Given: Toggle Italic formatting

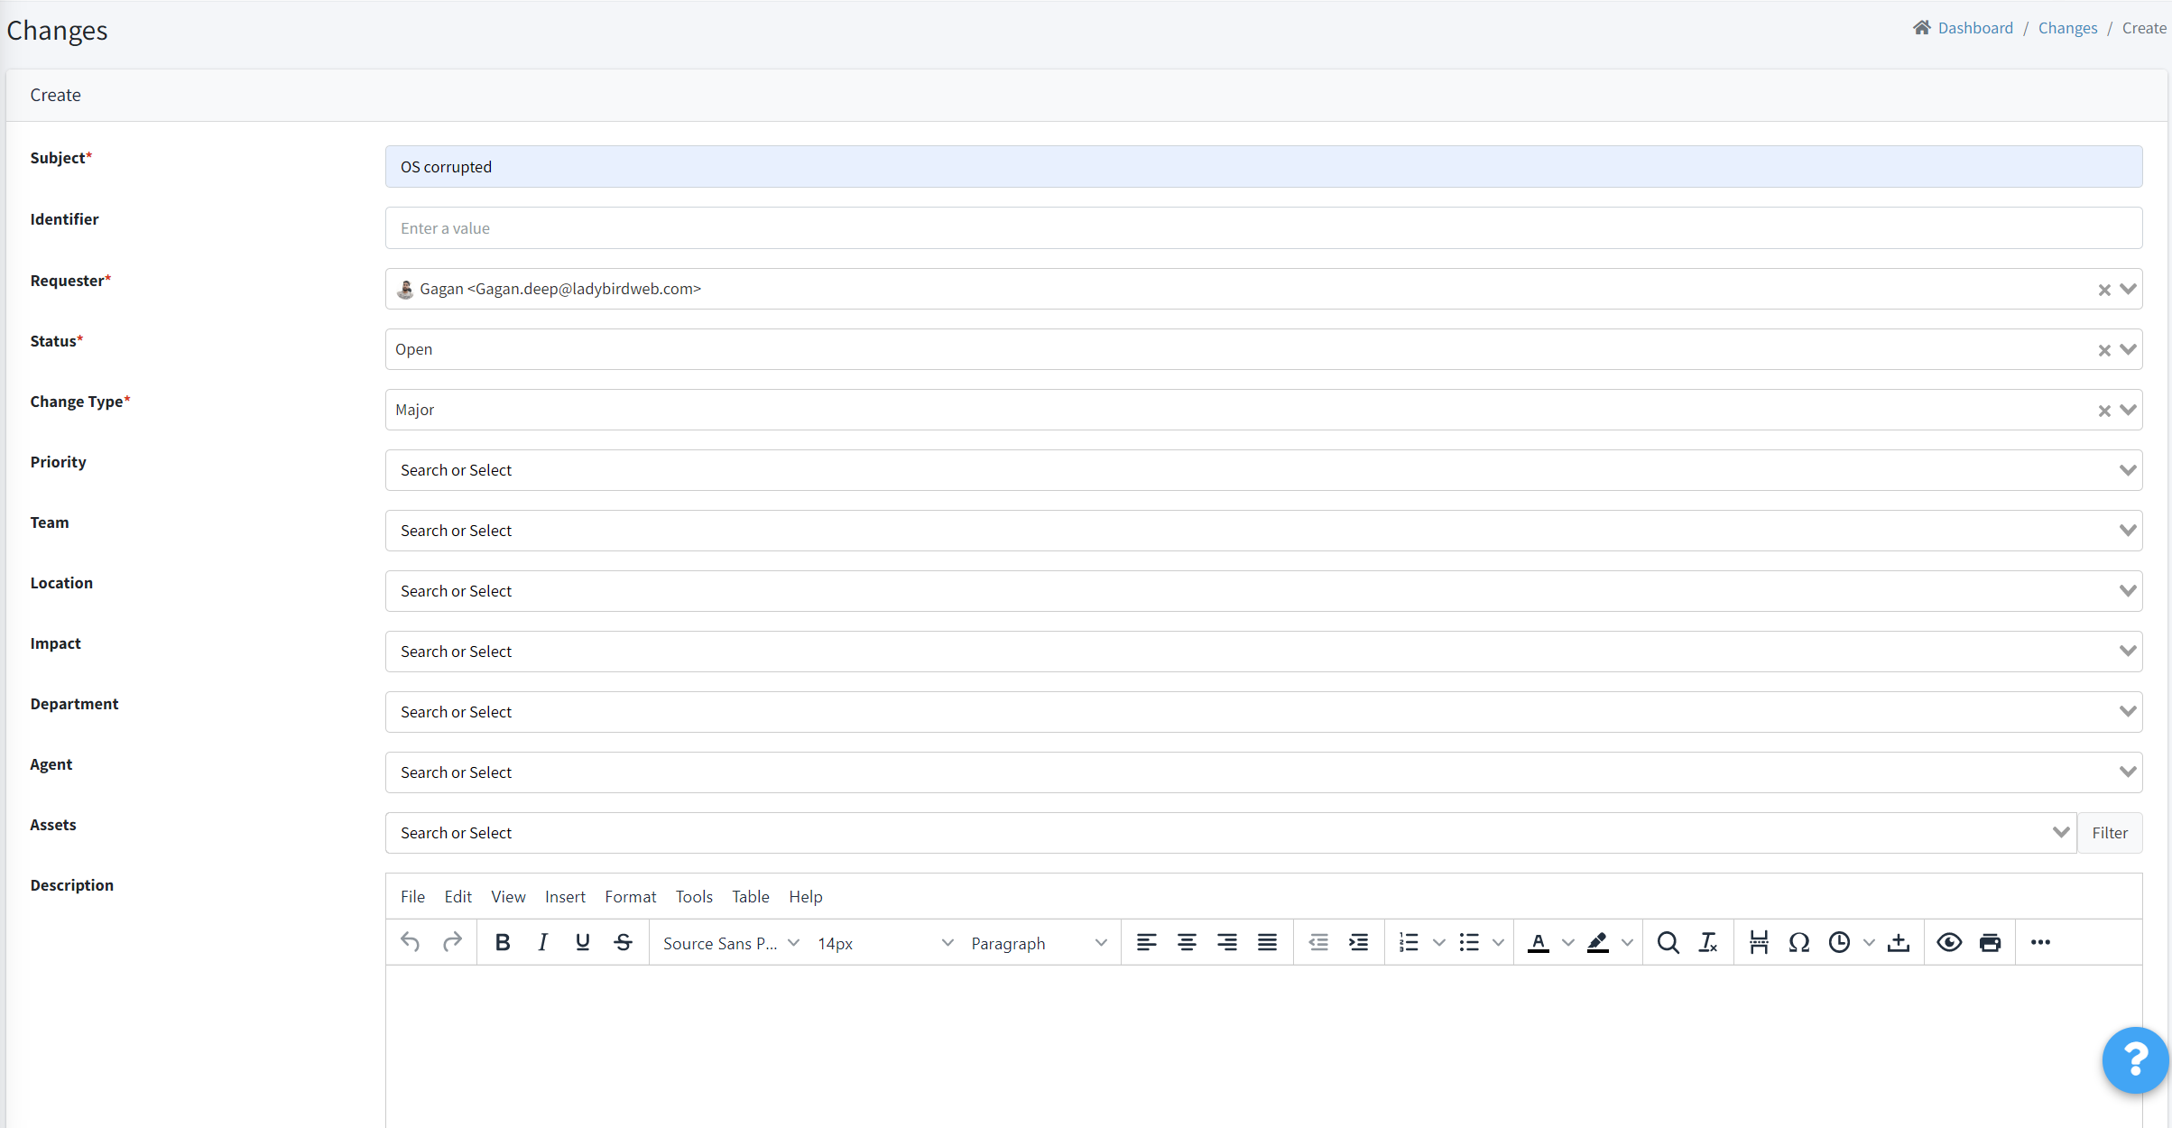Looking at the screenshot, I should pyautogui.click(x=542, y=942).
